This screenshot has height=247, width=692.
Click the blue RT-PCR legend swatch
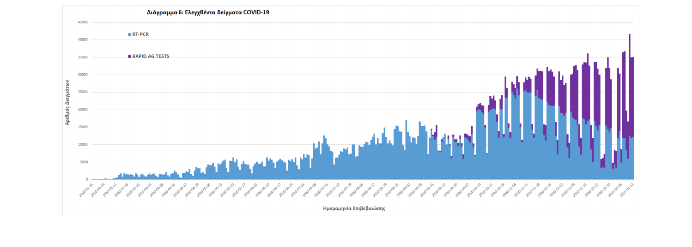click(x=129, y=35)
